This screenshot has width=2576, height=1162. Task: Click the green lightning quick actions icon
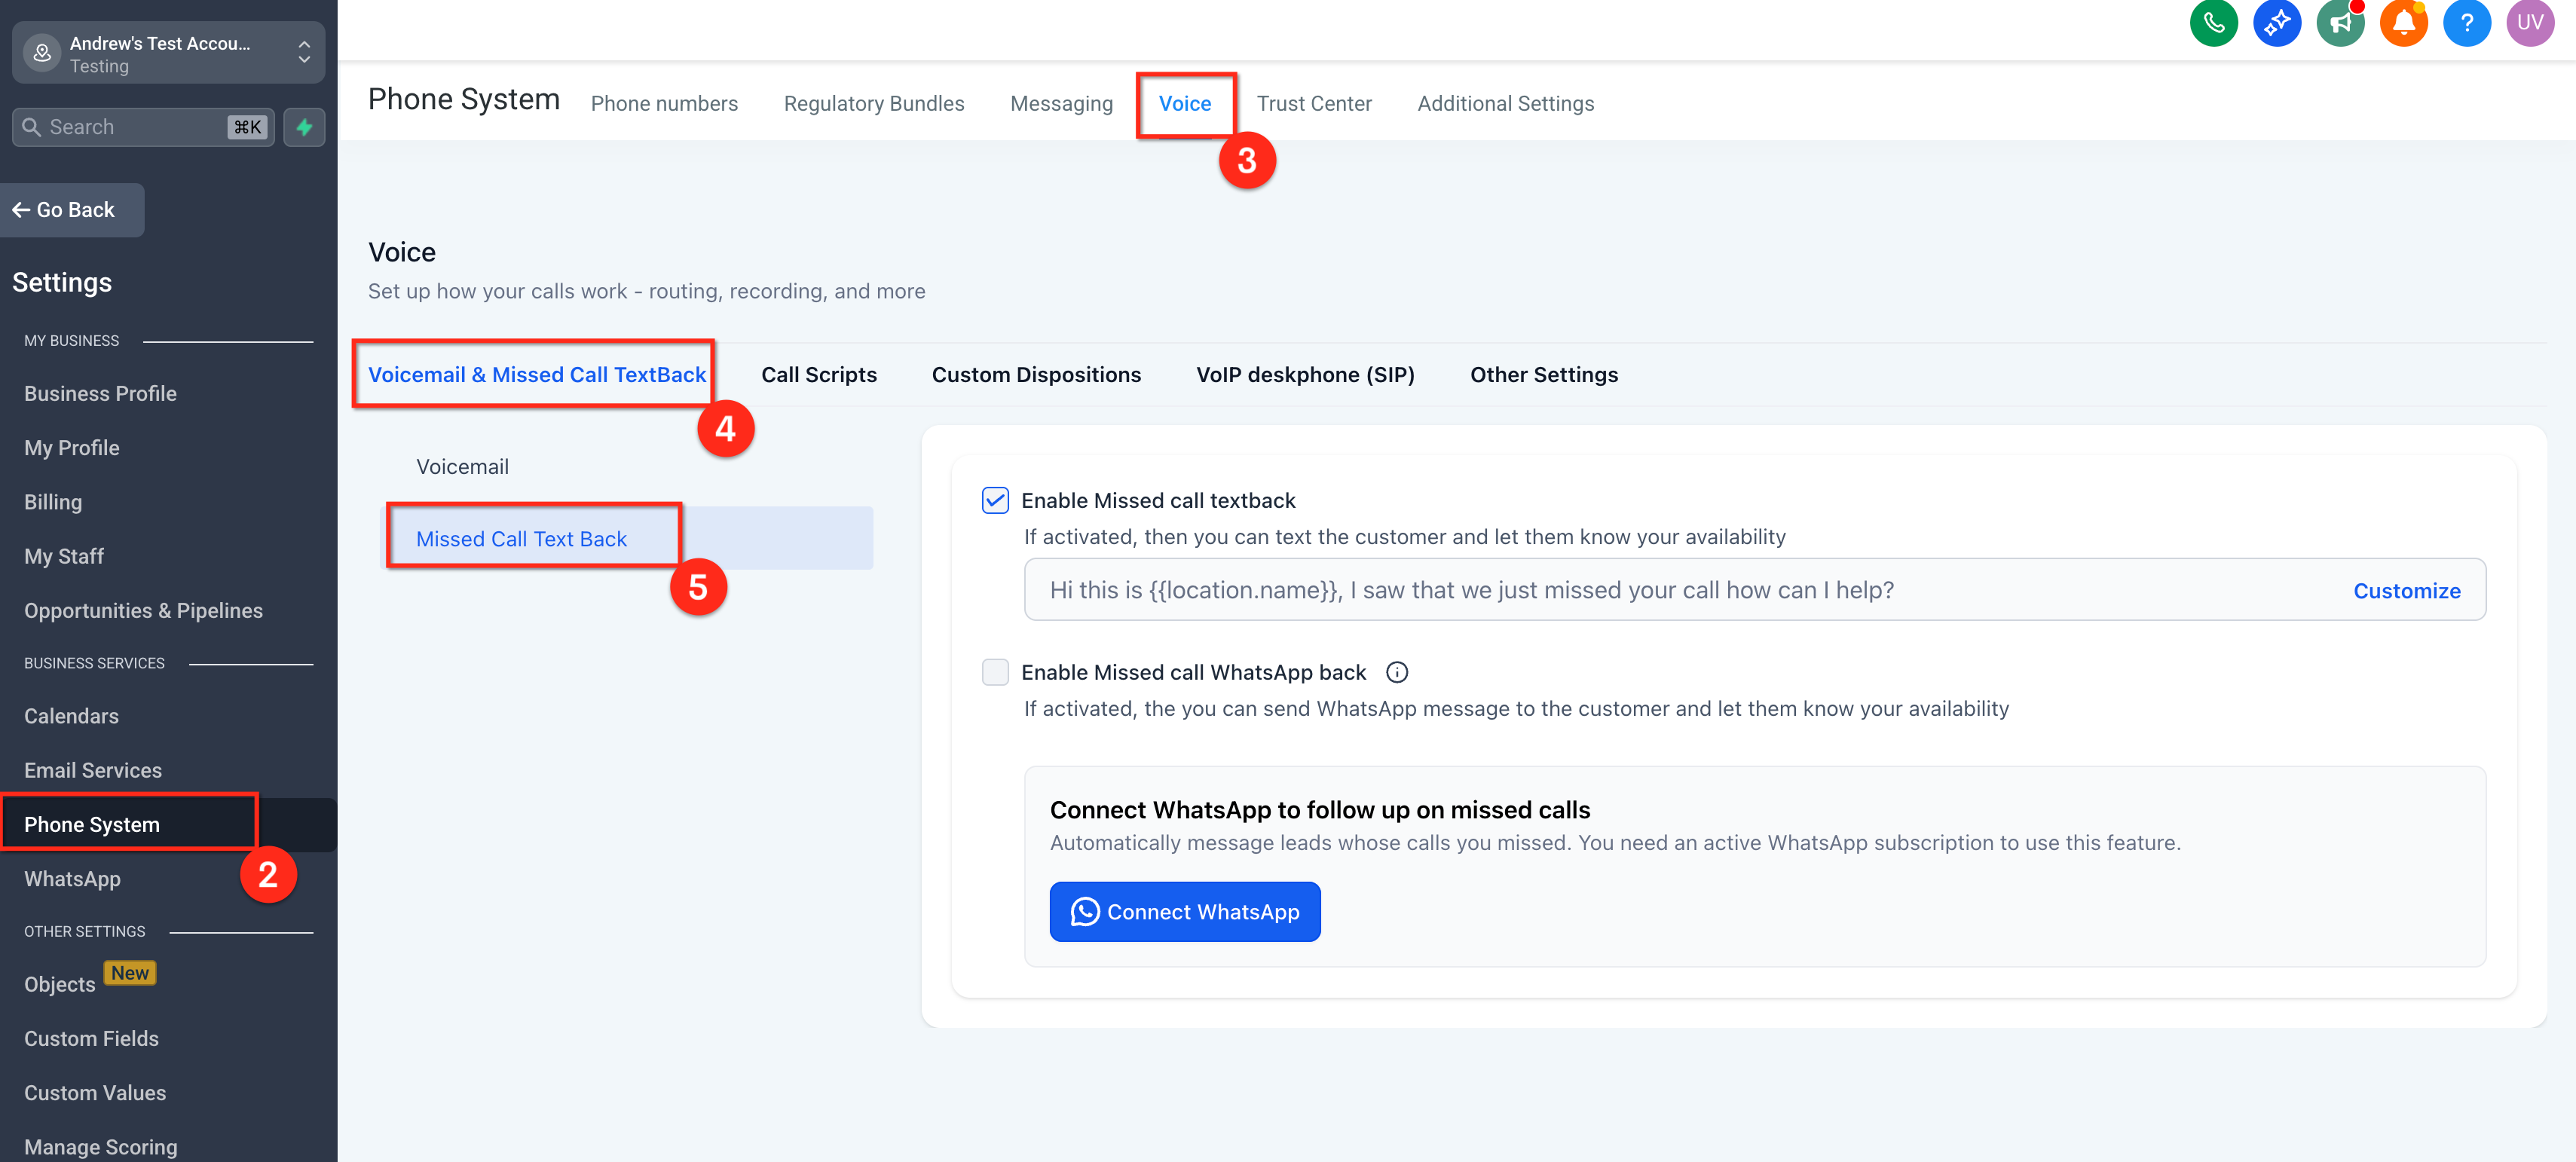[x=304, y=127]
